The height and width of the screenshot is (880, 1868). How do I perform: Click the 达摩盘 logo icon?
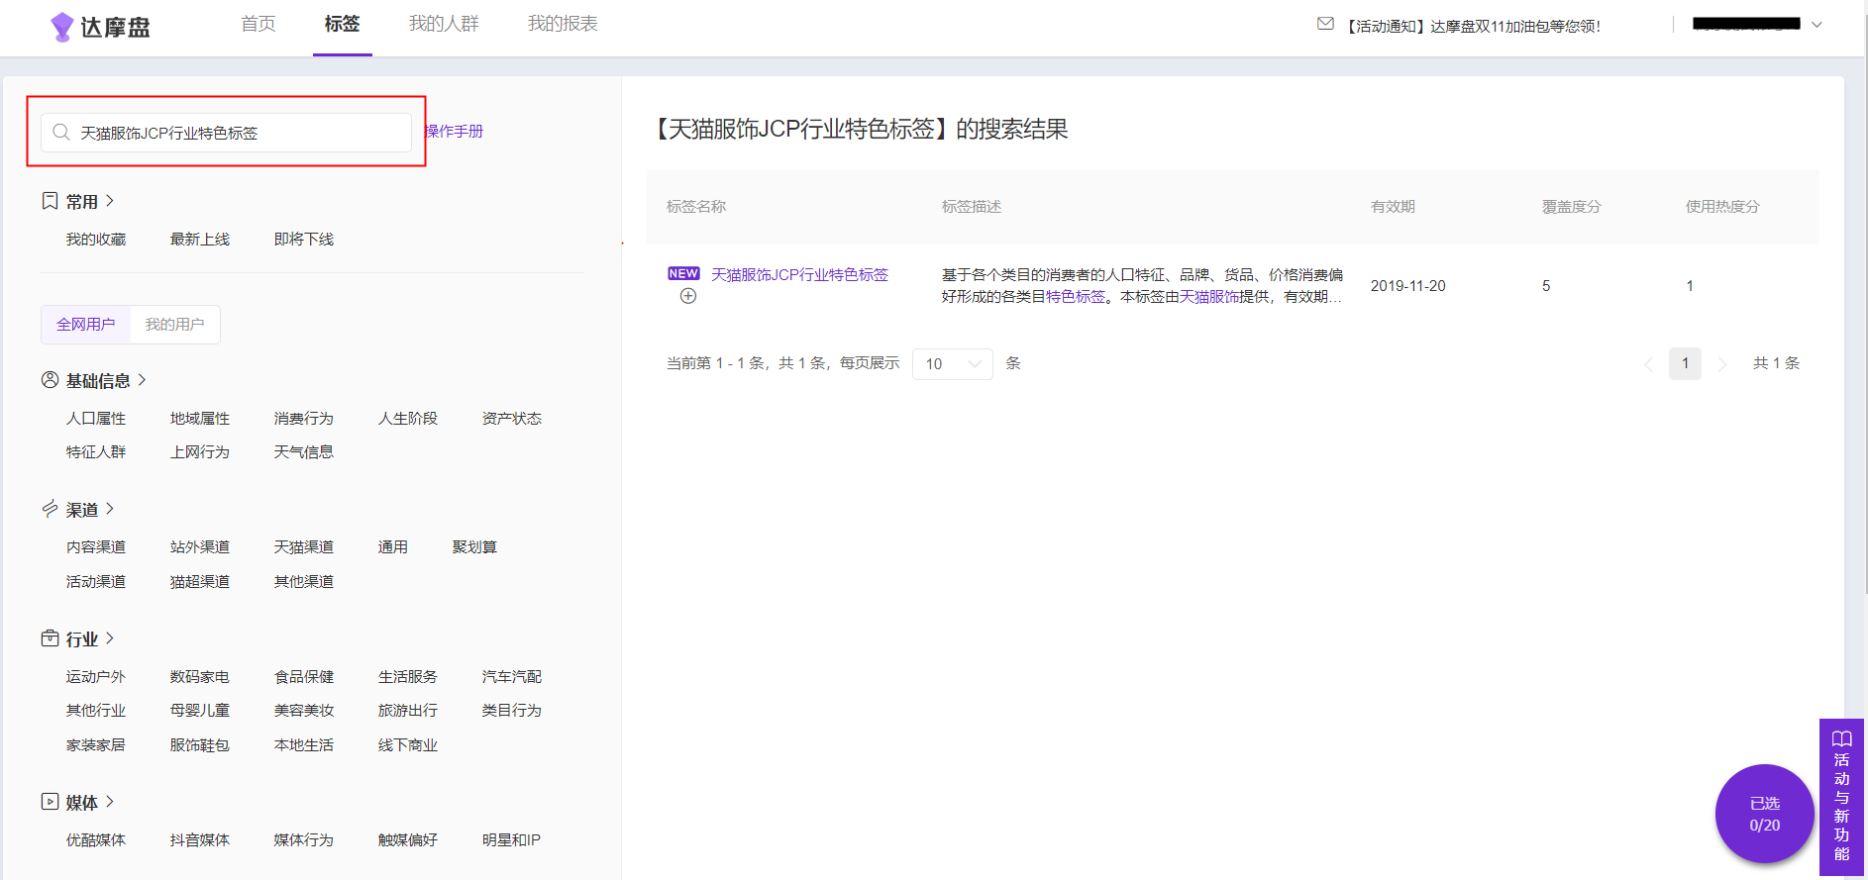coord(62,27)
